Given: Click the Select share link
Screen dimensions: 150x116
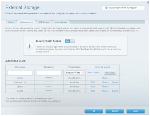Looking at the screenshot, I should pos(93,73).
